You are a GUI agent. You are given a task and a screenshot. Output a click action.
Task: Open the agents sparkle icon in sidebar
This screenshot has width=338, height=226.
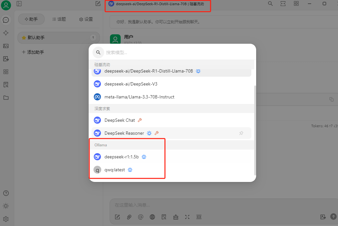[x=6, y=33]
